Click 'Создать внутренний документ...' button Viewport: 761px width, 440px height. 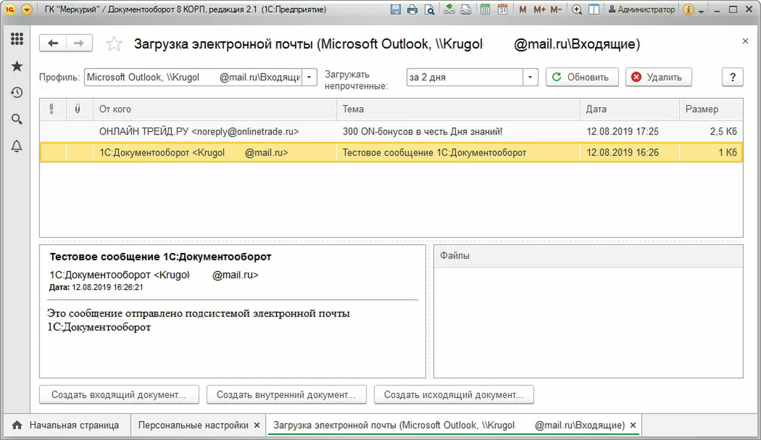pos(287,394)
